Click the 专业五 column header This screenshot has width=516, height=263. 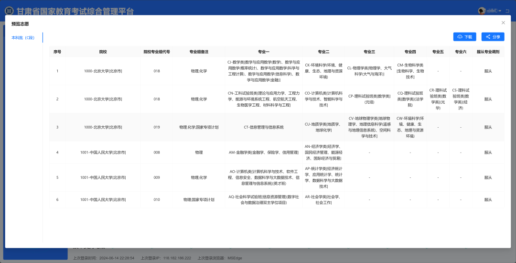point(438,52)
